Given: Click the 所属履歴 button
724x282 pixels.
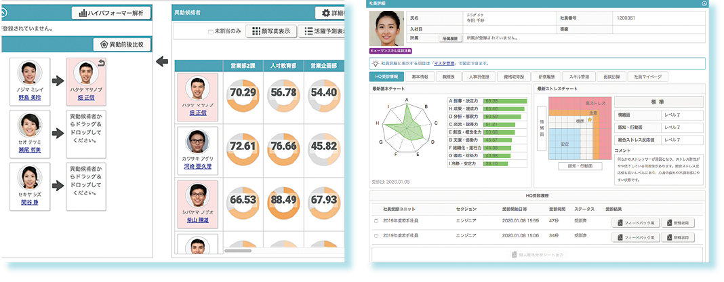Looking at the screenshot, I should coord(449,39).
